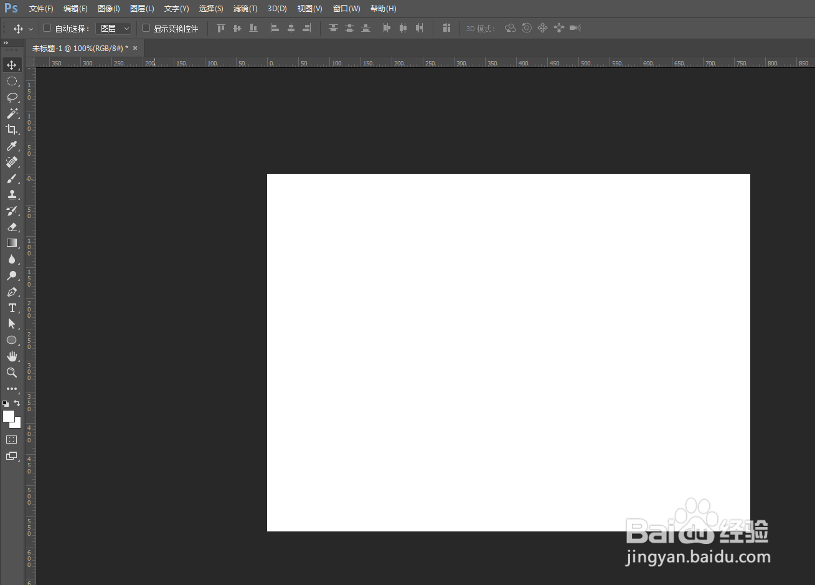Image resolution: width=815 pixels, height=585 pixels.
Task: Select the Clone Stamp tool
Action: click(x=12, y=194)
